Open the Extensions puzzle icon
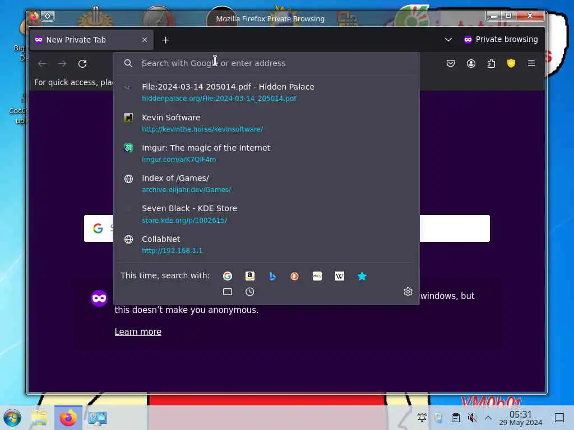 [x=491, y=63]
